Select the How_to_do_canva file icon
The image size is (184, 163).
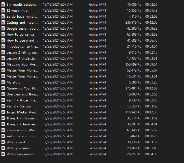pyautogui.click(x=3, y=34)
